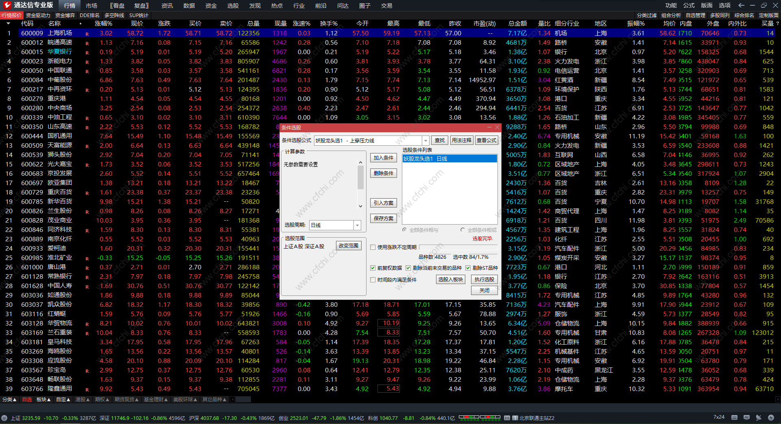Image resolution: width=781 pixels, height=424 pixels.
Task: Toggle the 剔除ST品种 checkbox
Action: click(468, 268)
